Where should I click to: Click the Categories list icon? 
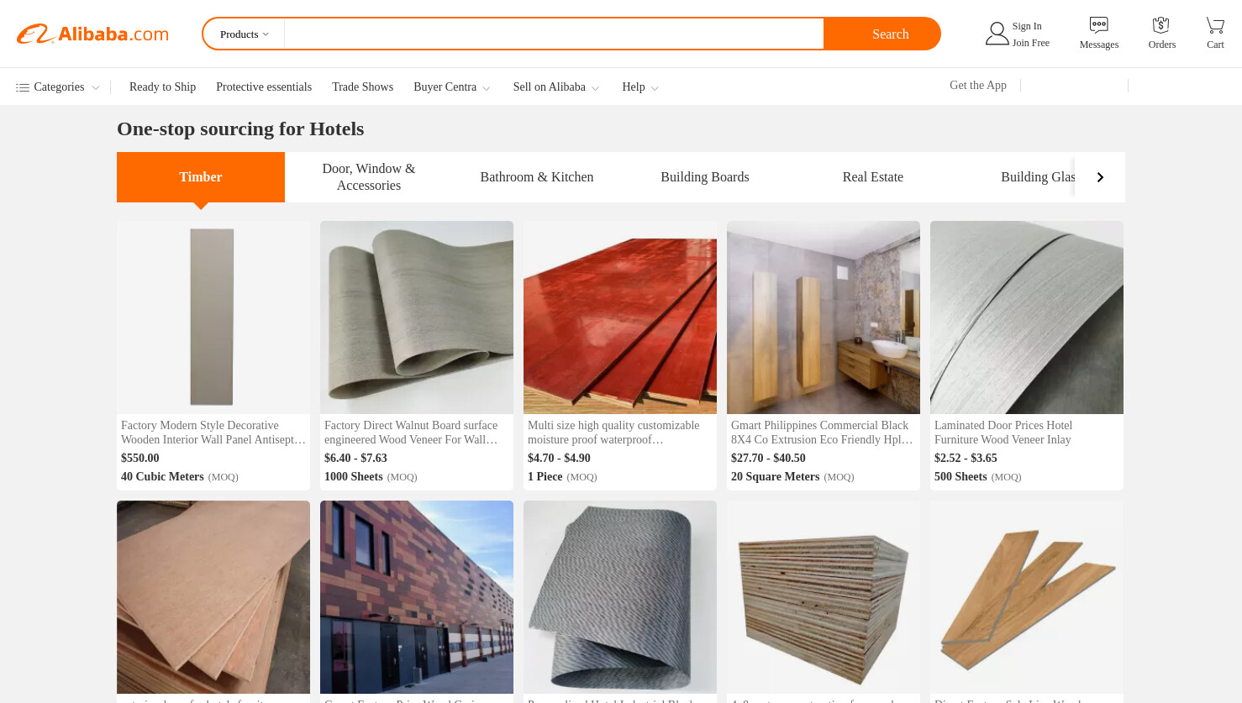coord(23,87)
